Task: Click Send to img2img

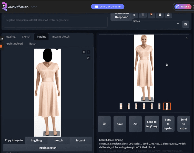Action: point(152,124)
